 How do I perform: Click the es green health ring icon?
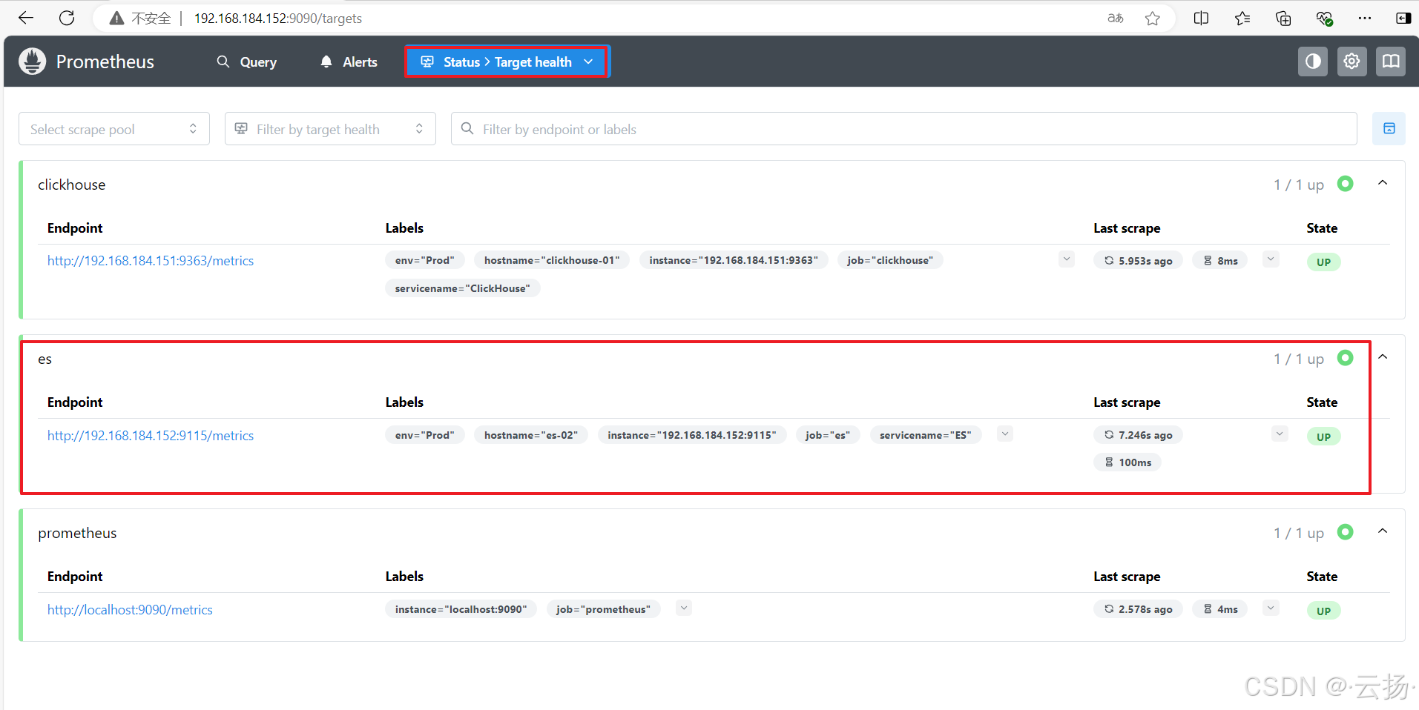click(1346, 358)
